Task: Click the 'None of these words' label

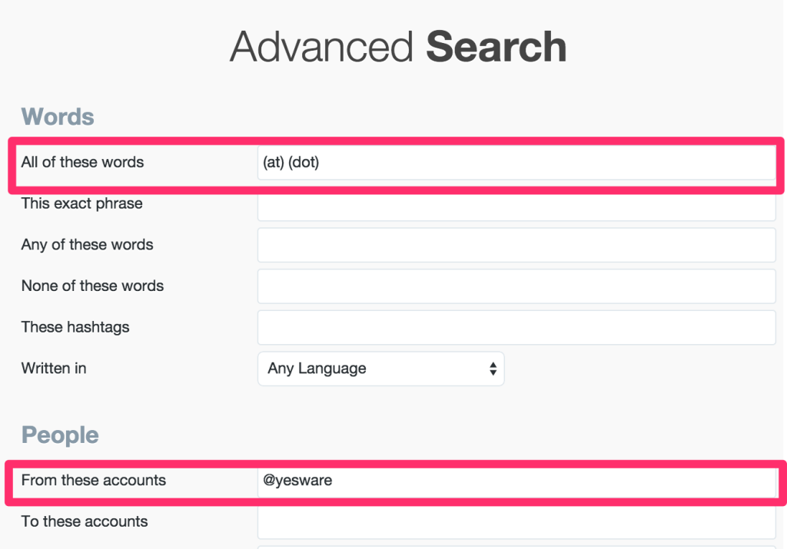Action: click(x=92, y=286)
